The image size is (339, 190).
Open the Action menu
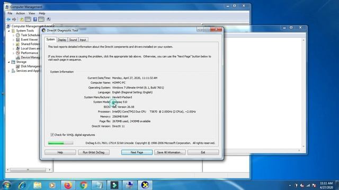[21, 13]
